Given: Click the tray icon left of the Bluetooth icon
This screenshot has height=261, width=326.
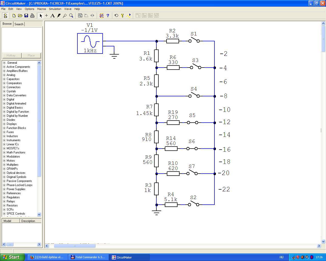Looking at the screenshot, I should click(307, 257).
